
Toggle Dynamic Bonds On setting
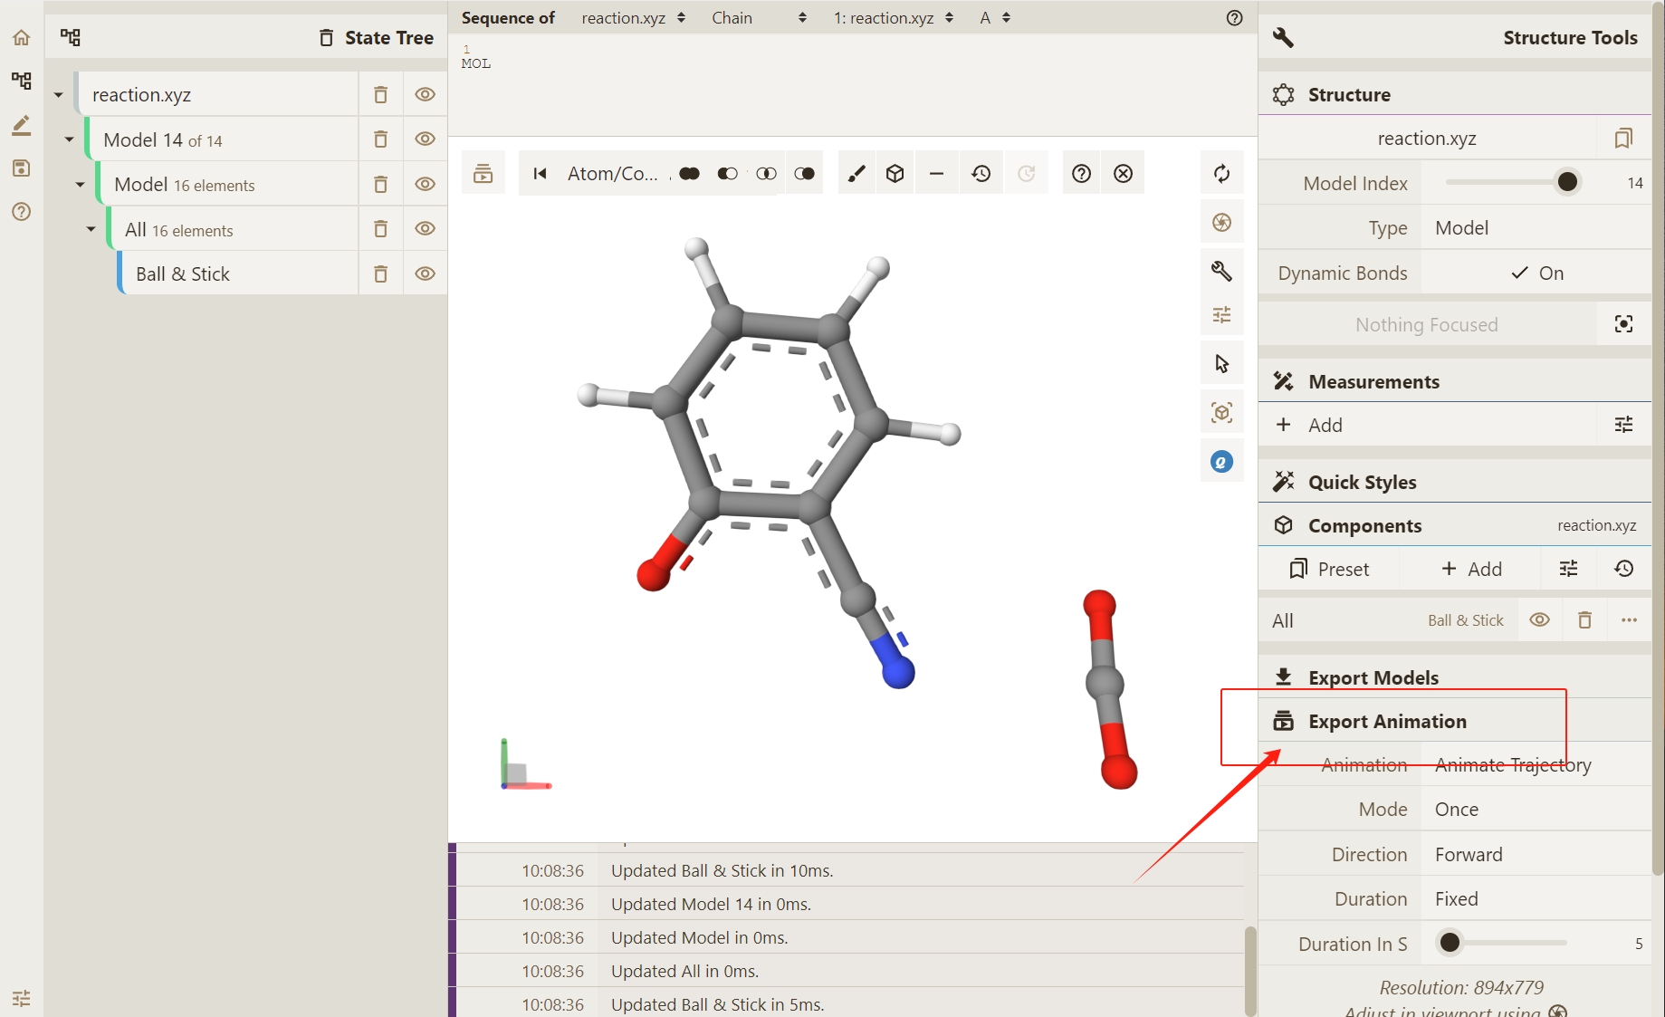point(1536,273)
